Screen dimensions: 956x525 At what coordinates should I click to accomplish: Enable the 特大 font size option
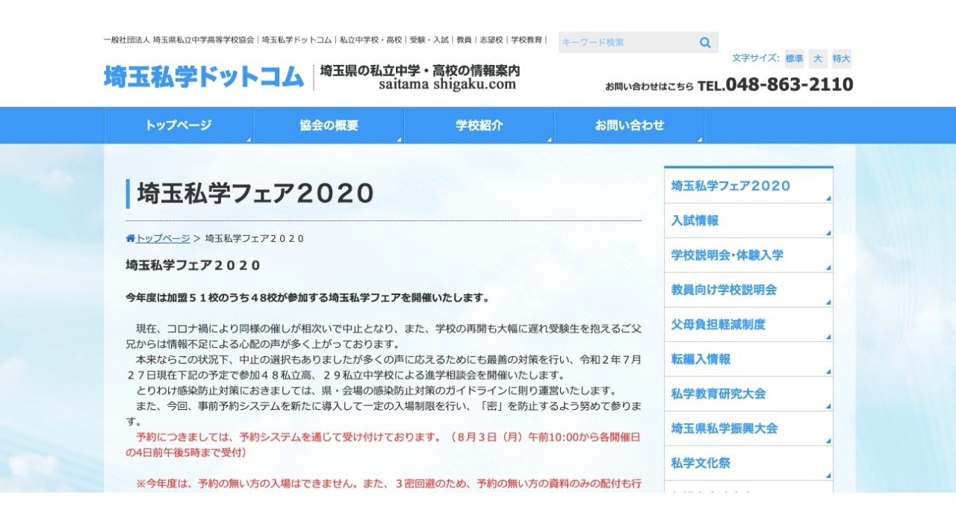coord(841,58)
